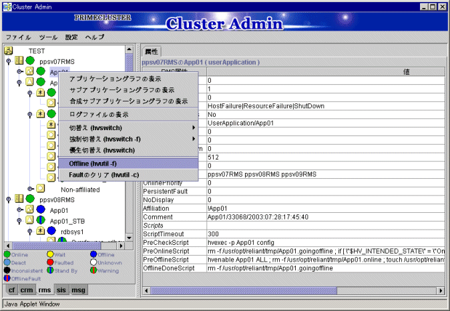This screenshot has width=450, height=311.
Task: Select Offline (hvutil -f) menu entry
Action: (x=128, y=164)
